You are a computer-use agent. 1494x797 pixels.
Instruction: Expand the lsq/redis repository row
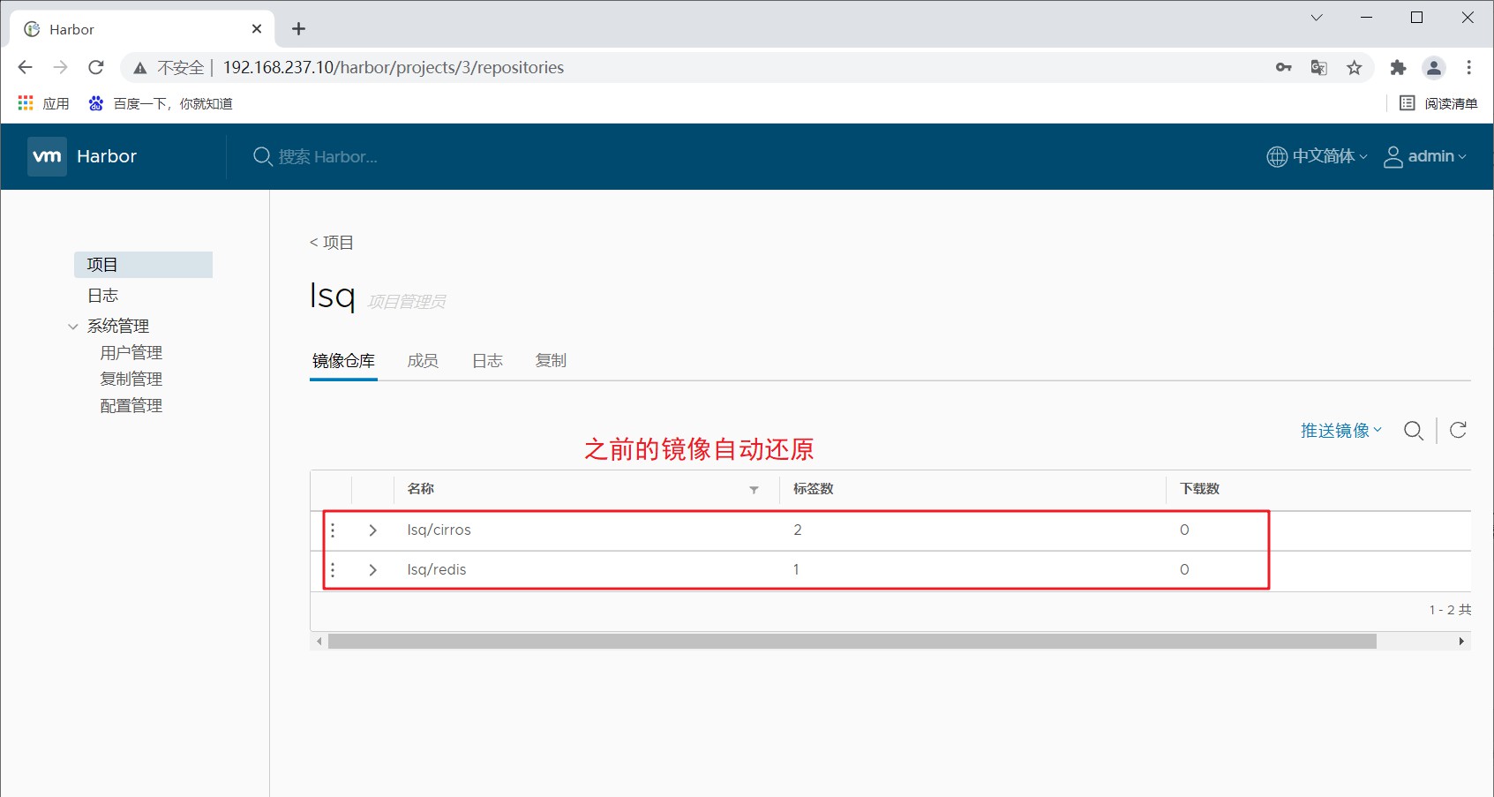click(x=372, y=570)
